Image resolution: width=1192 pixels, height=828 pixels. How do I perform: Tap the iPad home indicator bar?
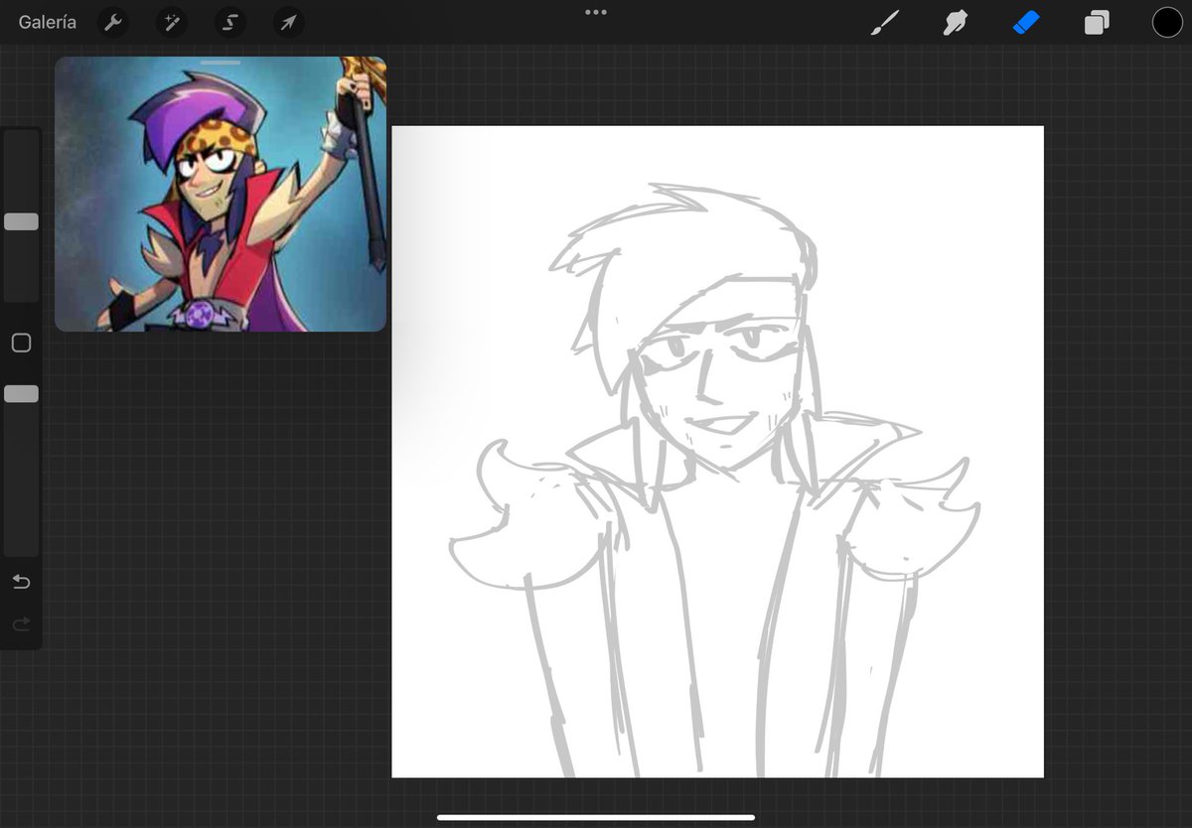click(596, 817)
